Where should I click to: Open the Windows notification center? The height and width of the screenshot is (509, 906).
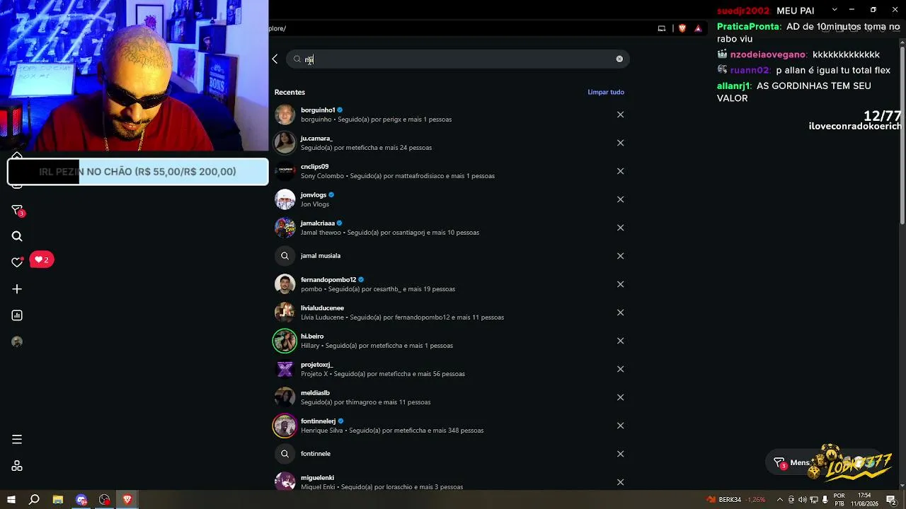891,500
